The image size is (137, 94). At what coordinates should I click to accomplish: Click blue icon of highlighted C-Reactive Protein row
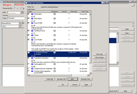pos(32,53)
